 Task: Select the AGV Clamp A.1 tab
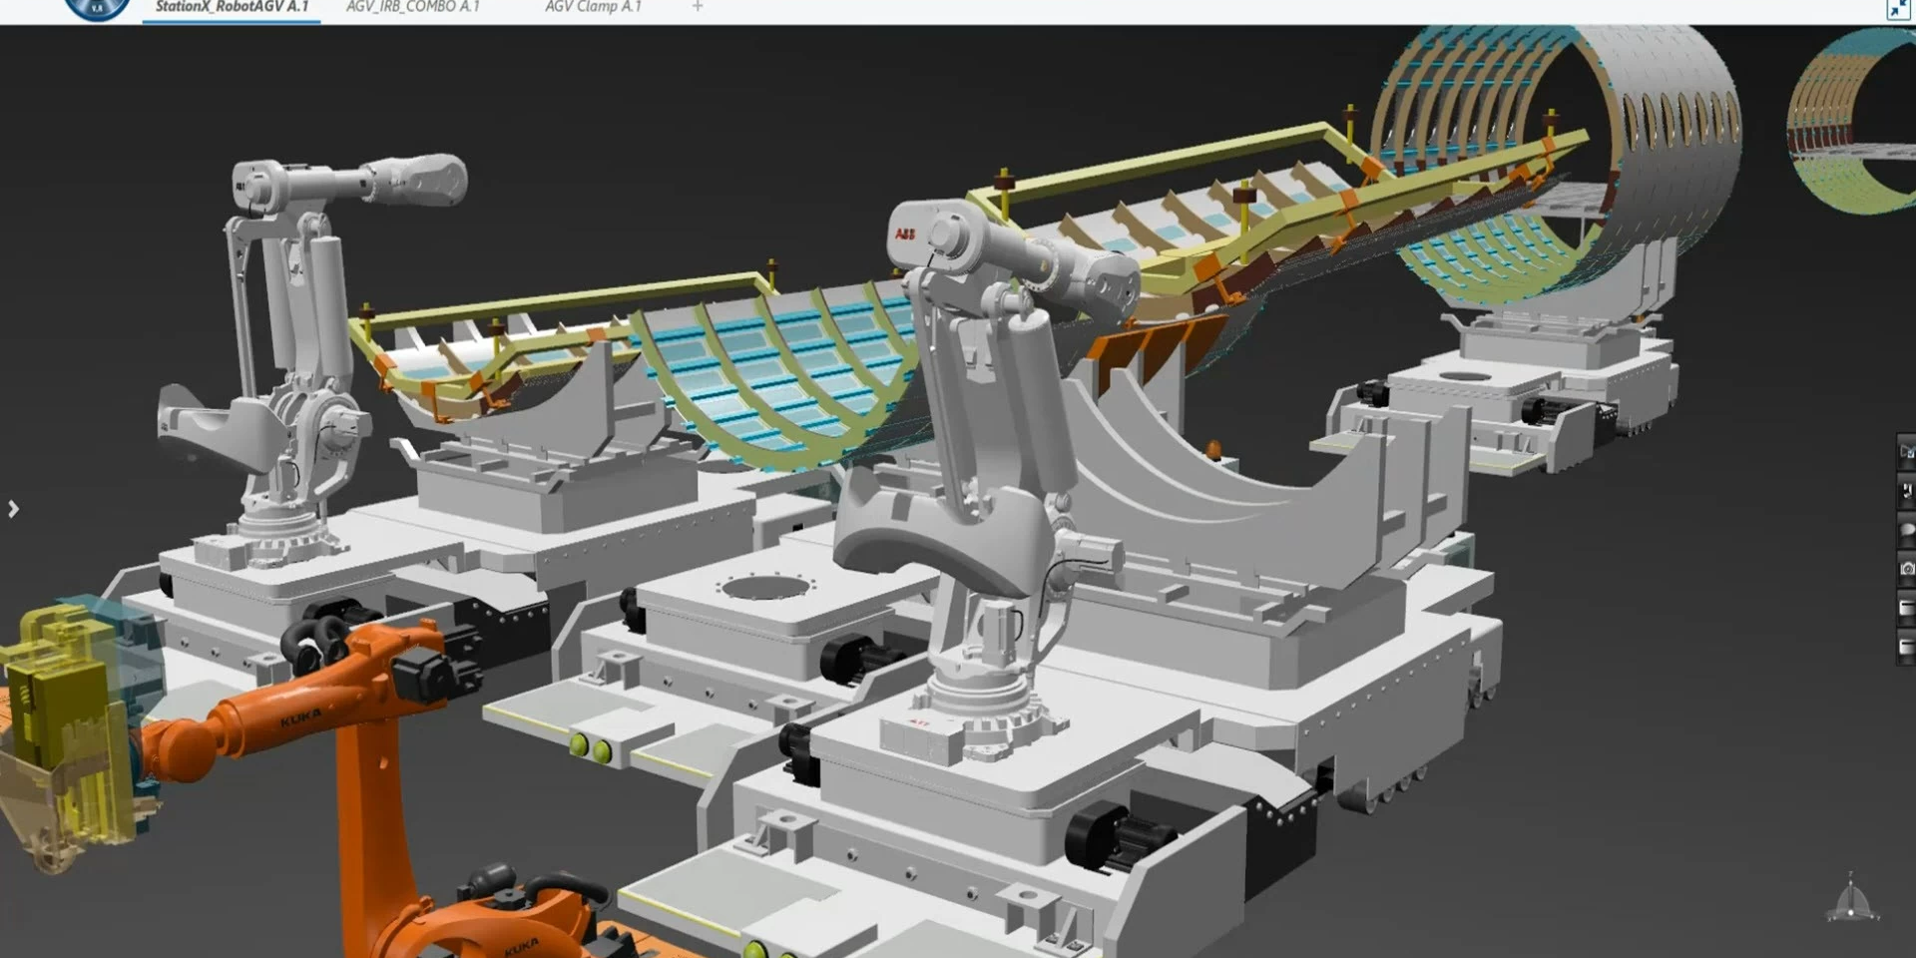[x=593, y=8]
